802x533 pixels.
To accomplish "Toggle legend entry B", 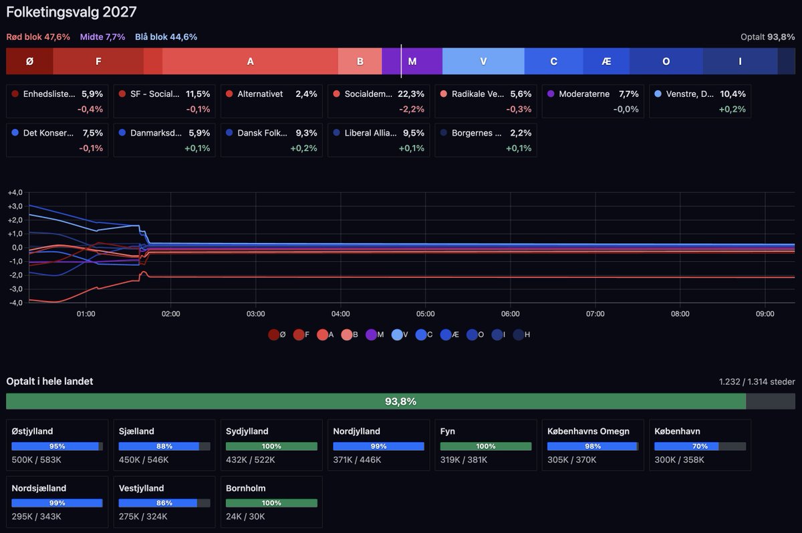I will 350,335.
